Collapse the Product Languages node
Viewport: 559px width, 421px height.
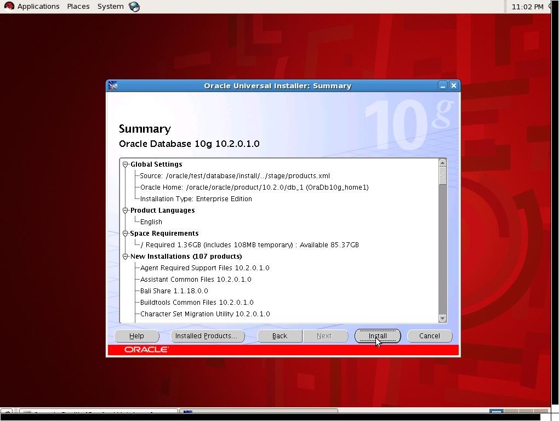pyautogui.click(x=125, y=210)
